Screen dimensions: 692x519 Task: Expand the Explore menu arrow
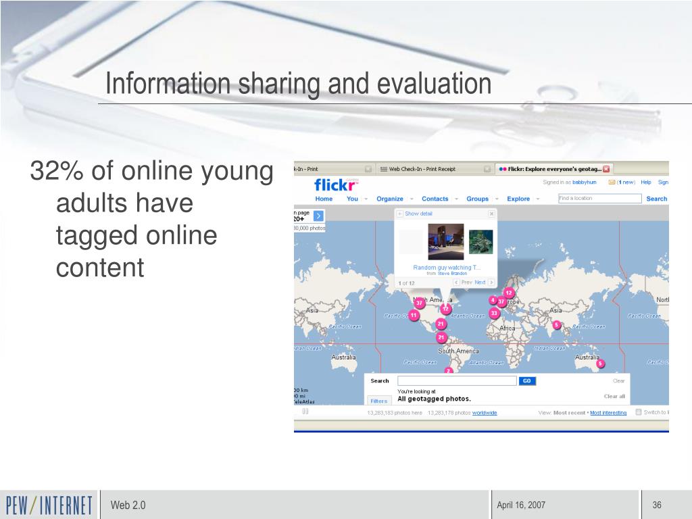tap(537, 199)
